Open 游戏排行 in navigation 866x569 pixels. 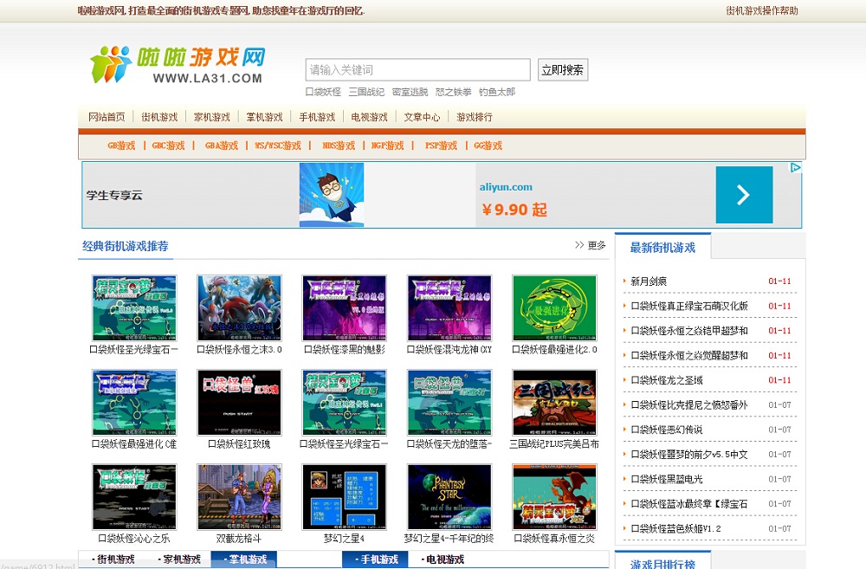[475, 117]
